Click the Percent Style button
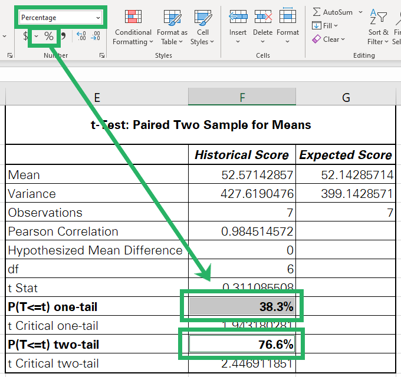Screen dimensions: 401x377 tap(49, 37)
